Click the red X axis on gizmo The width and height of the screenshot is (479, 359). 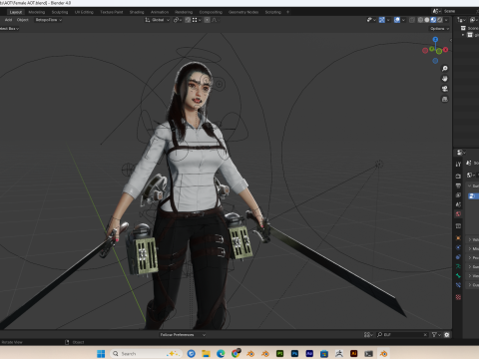445,50
